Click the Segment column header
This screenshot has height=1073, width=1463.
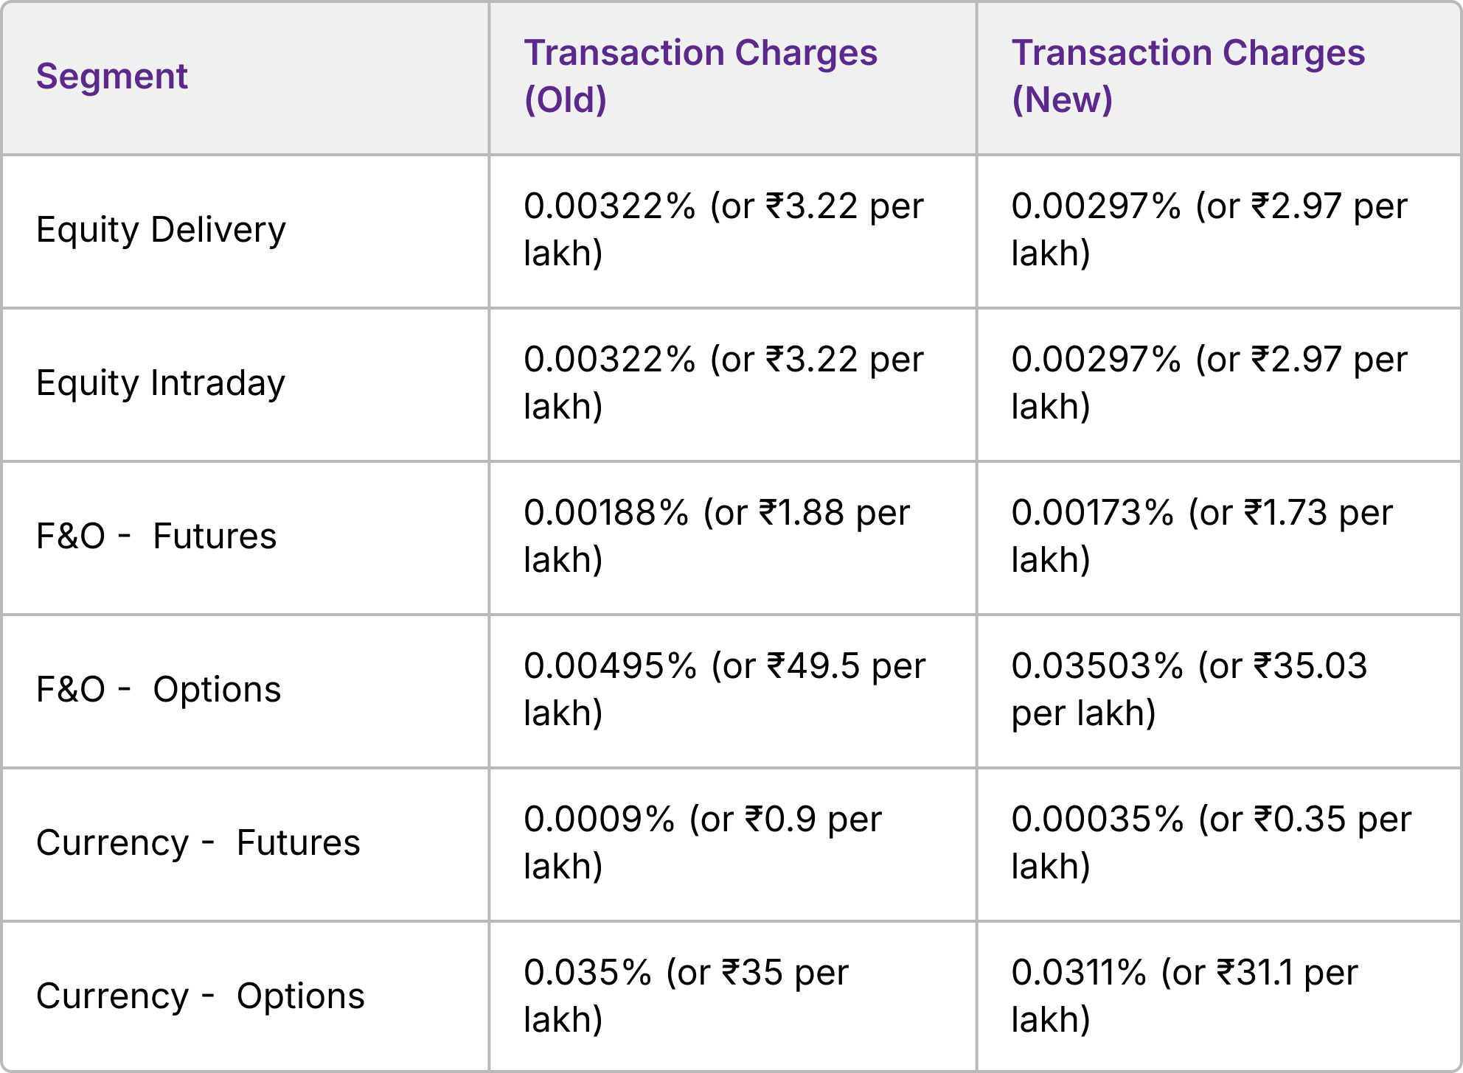pos(112,77)
